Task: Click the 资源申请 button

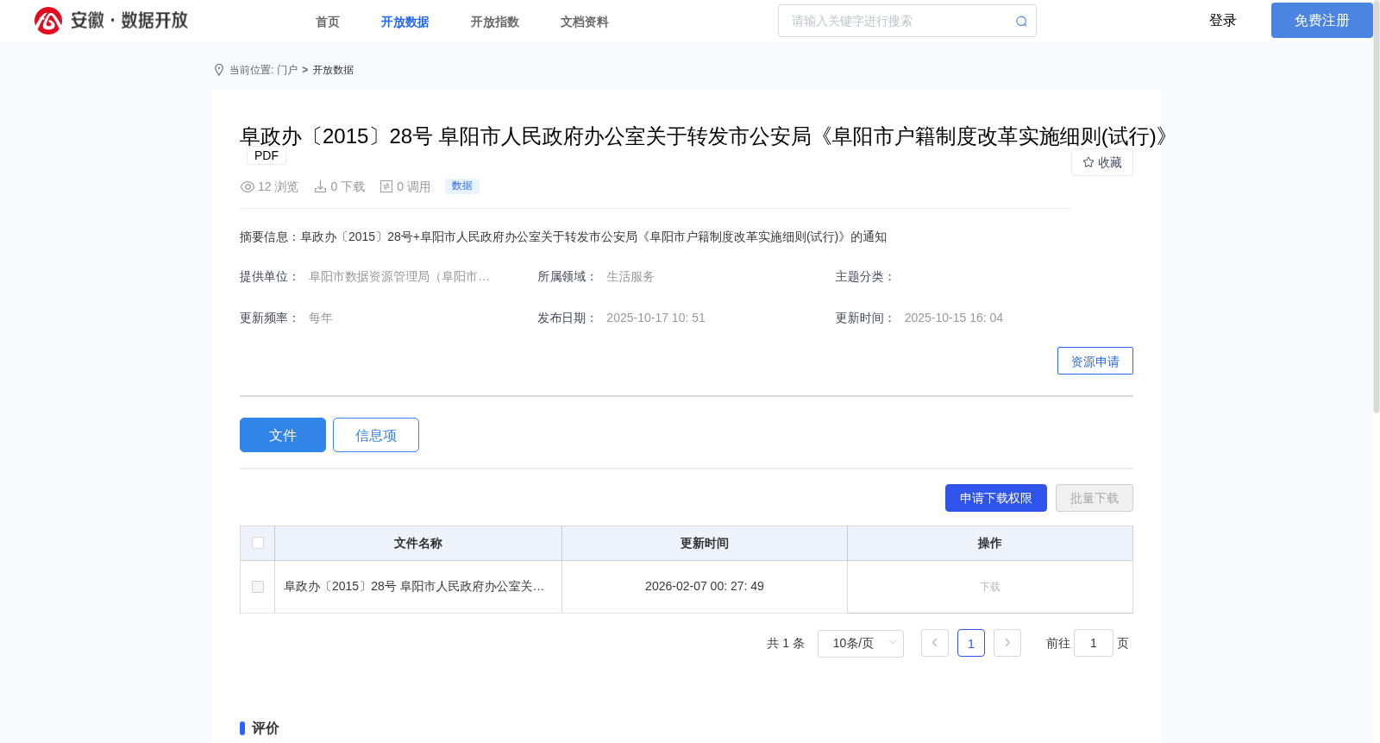Action: (x=1095, y=361)
